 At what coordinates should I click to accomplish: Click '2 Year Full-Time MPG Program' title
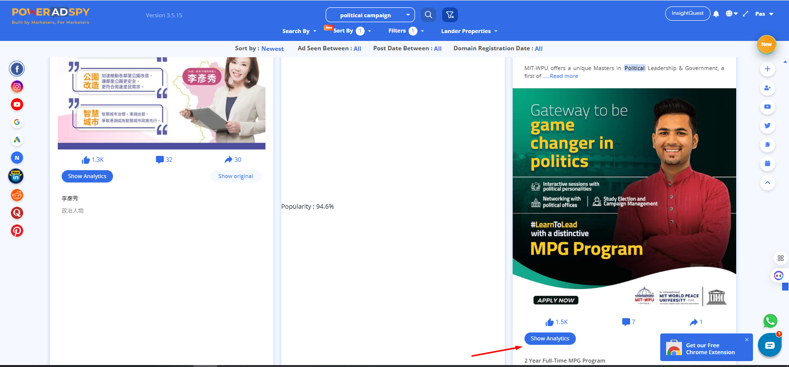564,361
